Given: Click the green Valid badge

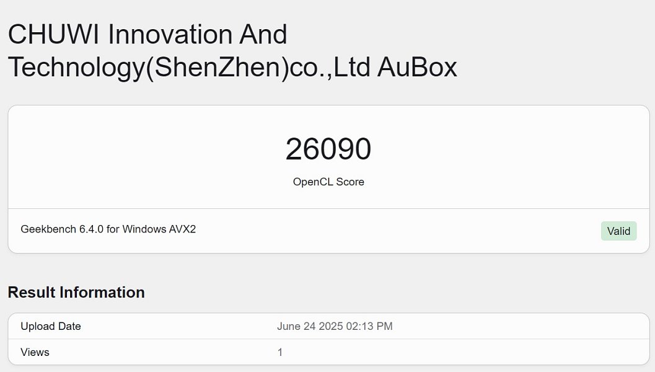Looking at the screenshot, I should tap(618, 231).
